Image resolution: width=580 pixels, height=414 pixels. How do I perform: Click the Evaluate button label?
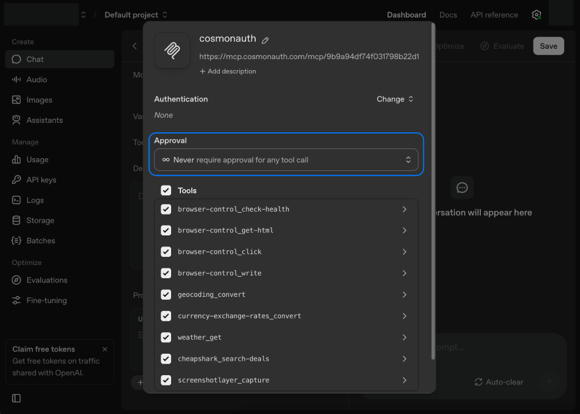click(509, 46)
